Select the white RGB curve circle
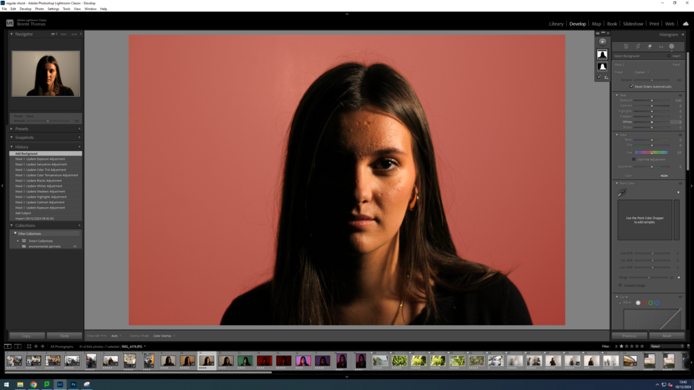694x390 pixels. coord(638,303)
